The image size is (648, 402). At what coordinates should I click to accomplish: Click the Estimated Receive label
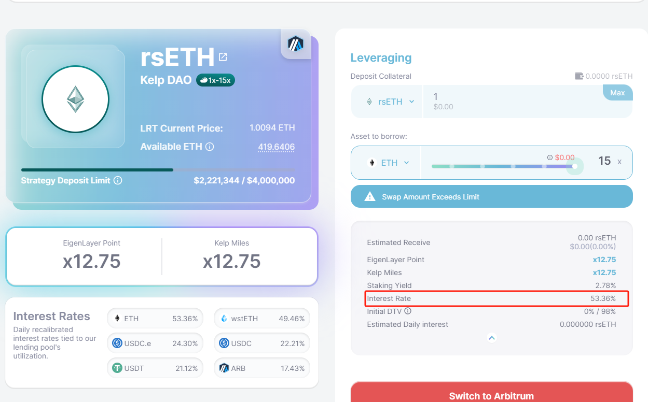click(398, 242)
